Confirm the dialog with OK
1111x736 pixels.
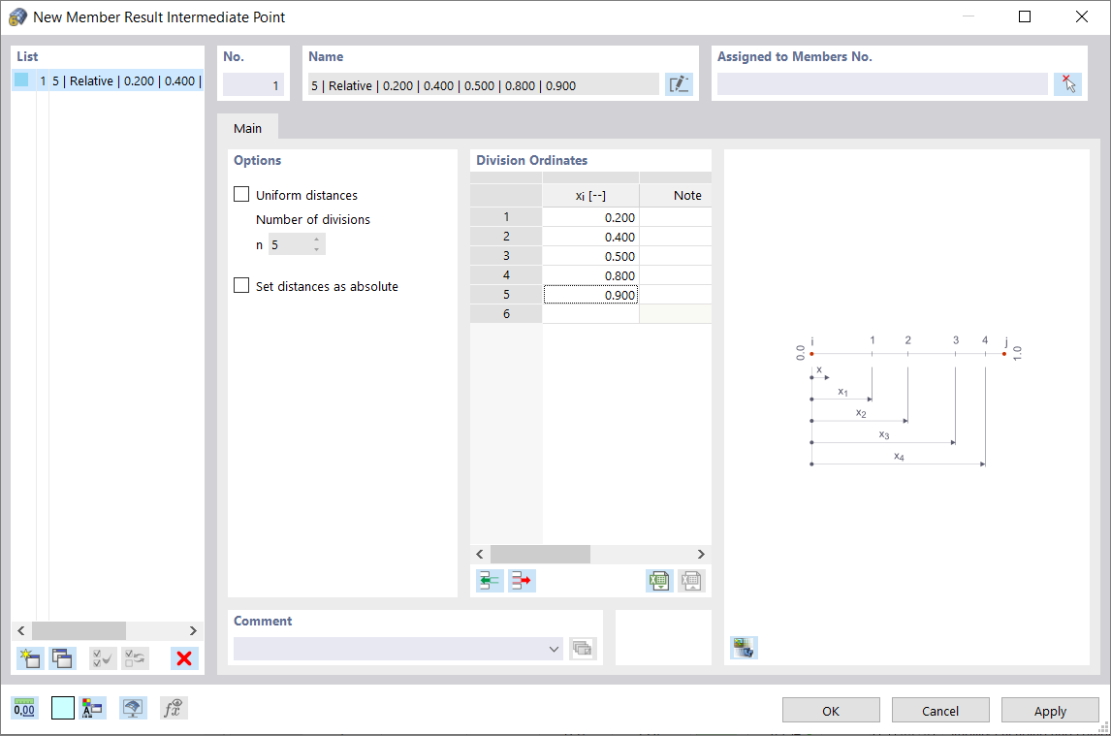click(x=831, y=710)
